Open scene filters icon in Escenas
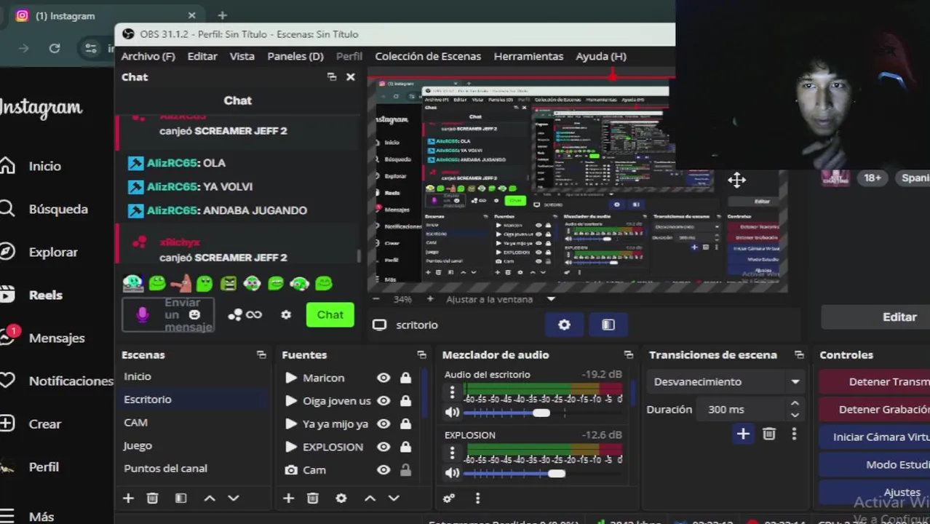The image size is (930, 524). (180, 498)
